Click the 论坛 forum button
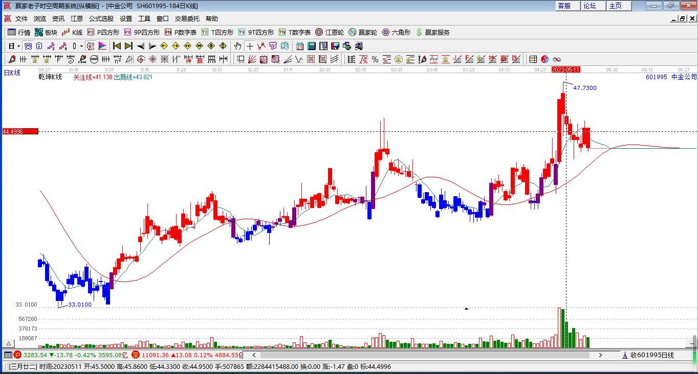Image resolution: width=698 pixels, height=374 pixels. click(x=594, y=6)
